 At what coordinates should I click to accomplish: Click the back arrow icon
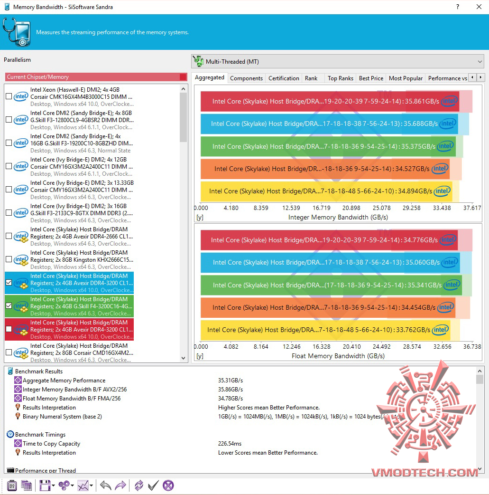click(106, 485)
